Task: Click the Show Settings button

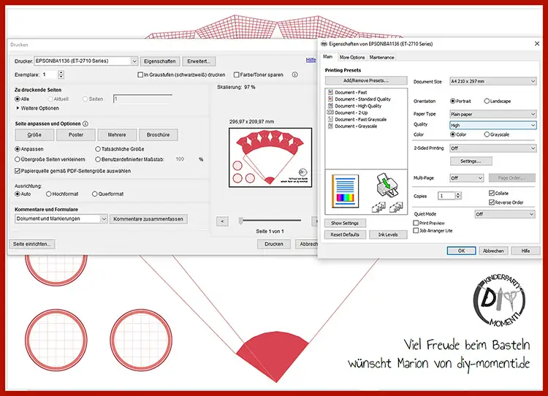Action: (345, 223)
